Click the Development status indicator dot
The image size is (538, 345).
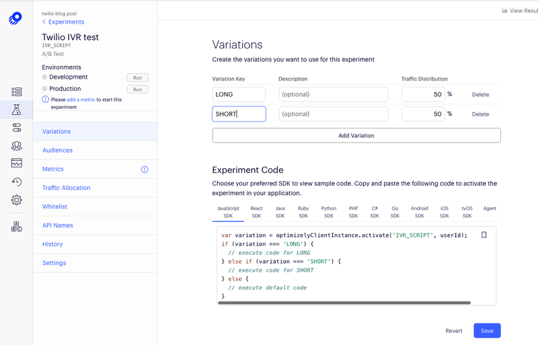coord(44,77)
